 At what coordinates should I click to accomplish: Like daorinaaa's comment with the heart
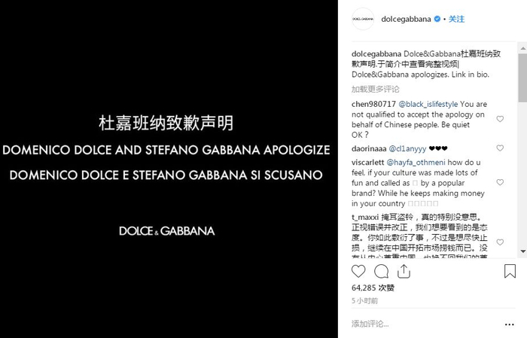pyautogui.click(x=500, y=148)
